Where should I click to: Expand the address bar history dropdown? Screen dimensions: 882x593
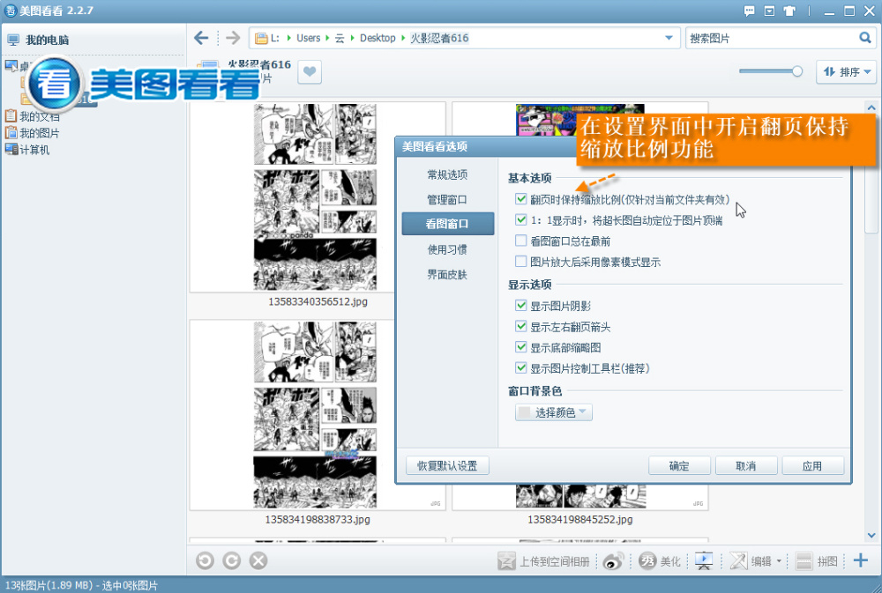(x=669, y=38)
